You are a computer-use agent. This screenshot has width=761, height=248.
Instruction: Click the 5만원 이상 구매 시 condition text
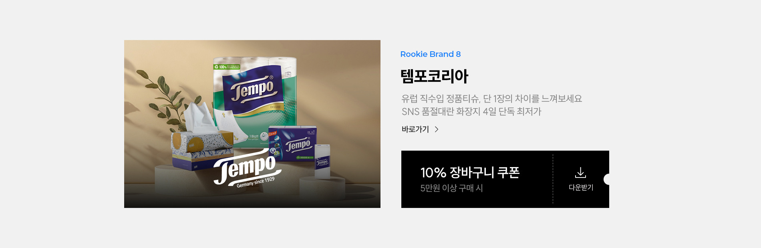pos(451,188)
